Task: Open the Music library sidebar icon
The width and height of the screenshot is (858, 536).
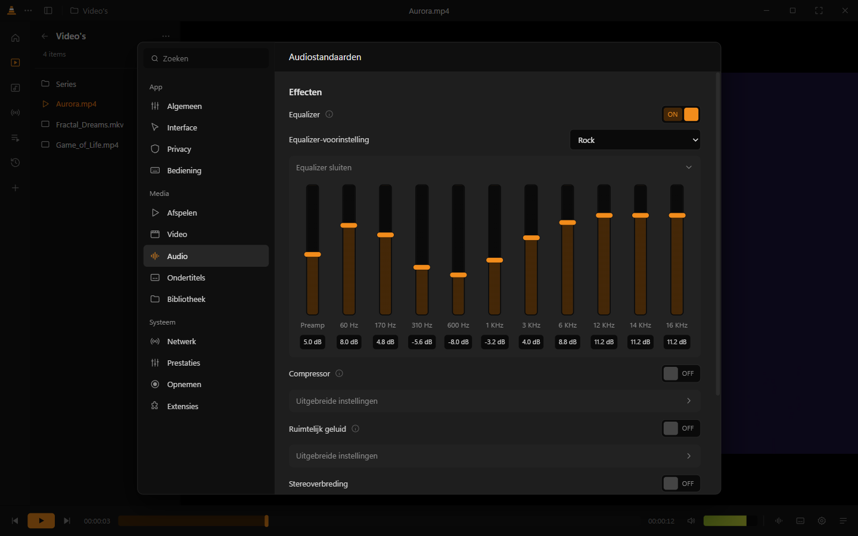Action: 15,88
